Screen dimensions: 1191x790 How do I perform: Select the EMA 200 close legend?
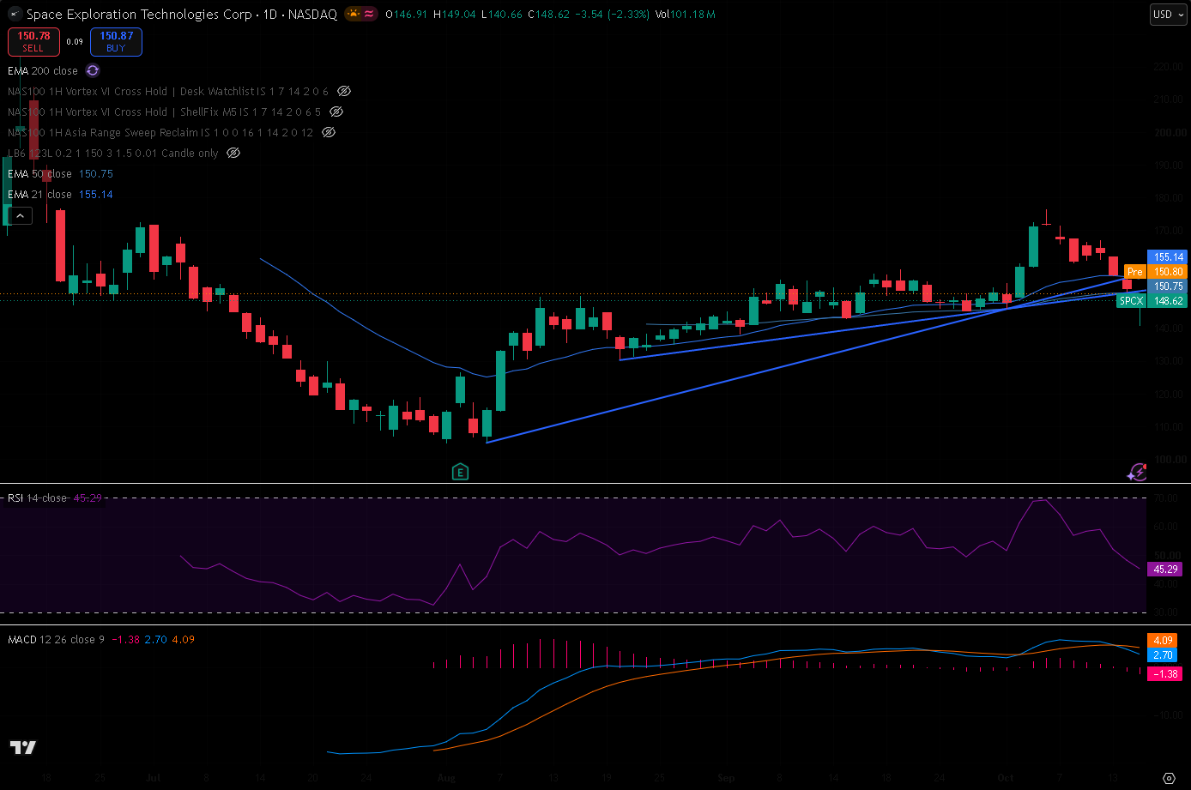click(43, 71)
